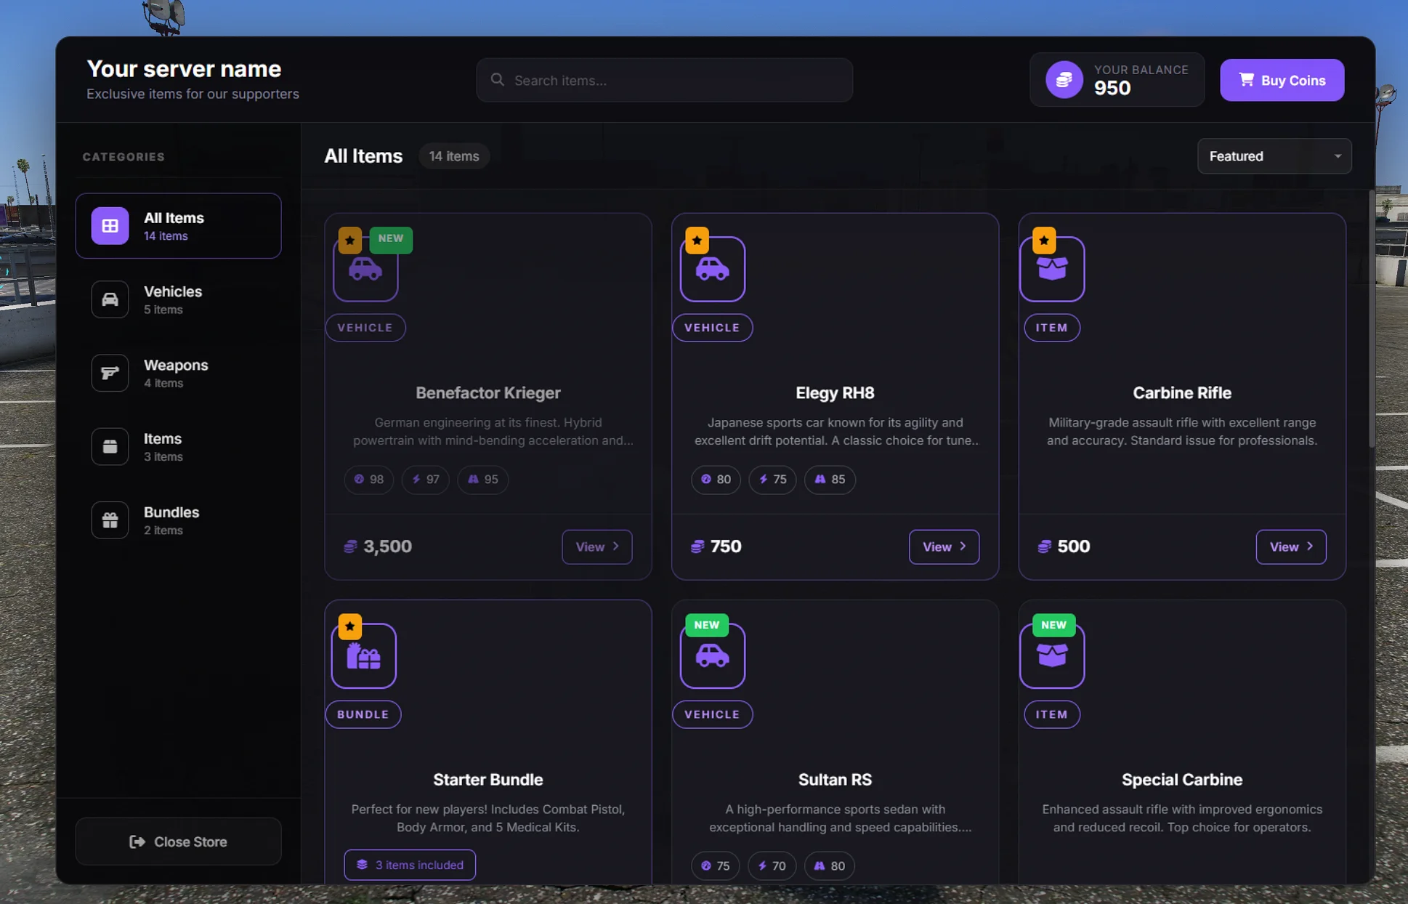The width and height of the screenshot is (1408, 904).
Task: Click the car icon on the Elegy RH8 card
Action: point(713,270)
